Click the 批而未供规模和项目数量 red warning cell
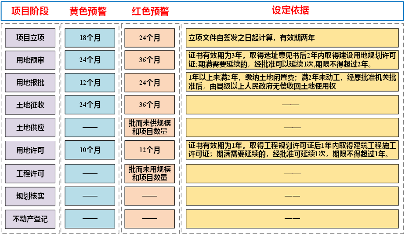The image size is (405, 235). (x=150, y=128)
